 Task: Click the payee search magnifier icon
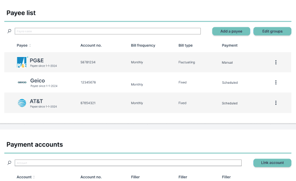click(x=9, y=31)
